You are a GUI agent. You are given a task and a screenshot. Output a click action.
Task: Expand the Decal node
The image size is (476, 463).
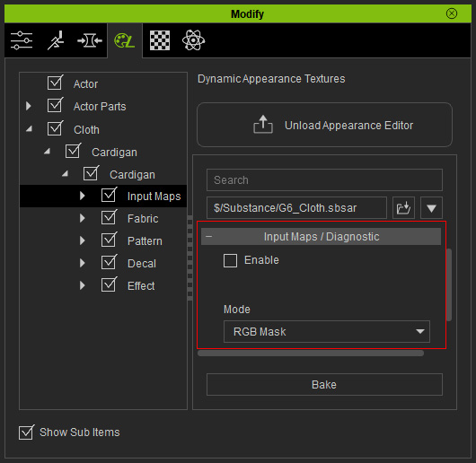(83, 263)
